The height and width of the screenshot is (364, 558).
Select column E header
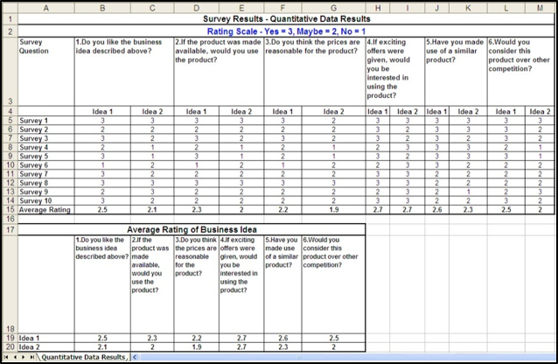coord(241,8)
